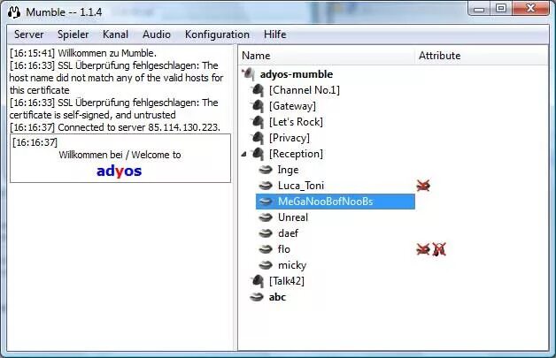556x358 pixels.
Task: Click the Mumble app icon in title bar
Action: [14, 12]
